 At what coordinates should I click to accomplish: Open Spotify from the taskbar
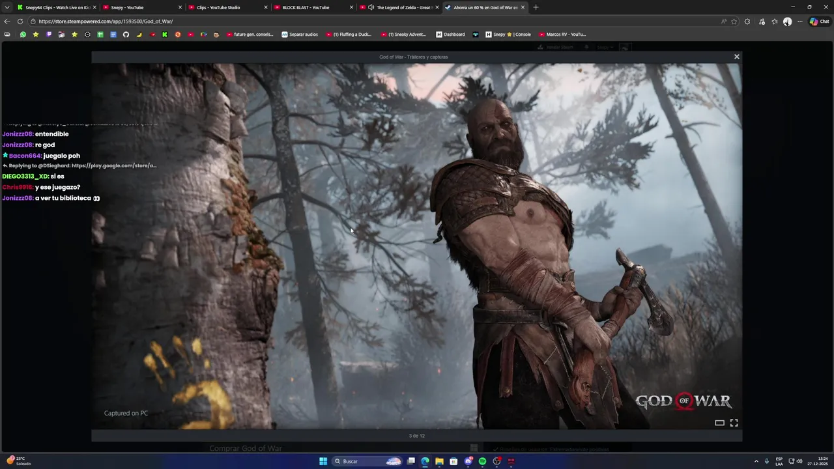[x=482, y=461]
